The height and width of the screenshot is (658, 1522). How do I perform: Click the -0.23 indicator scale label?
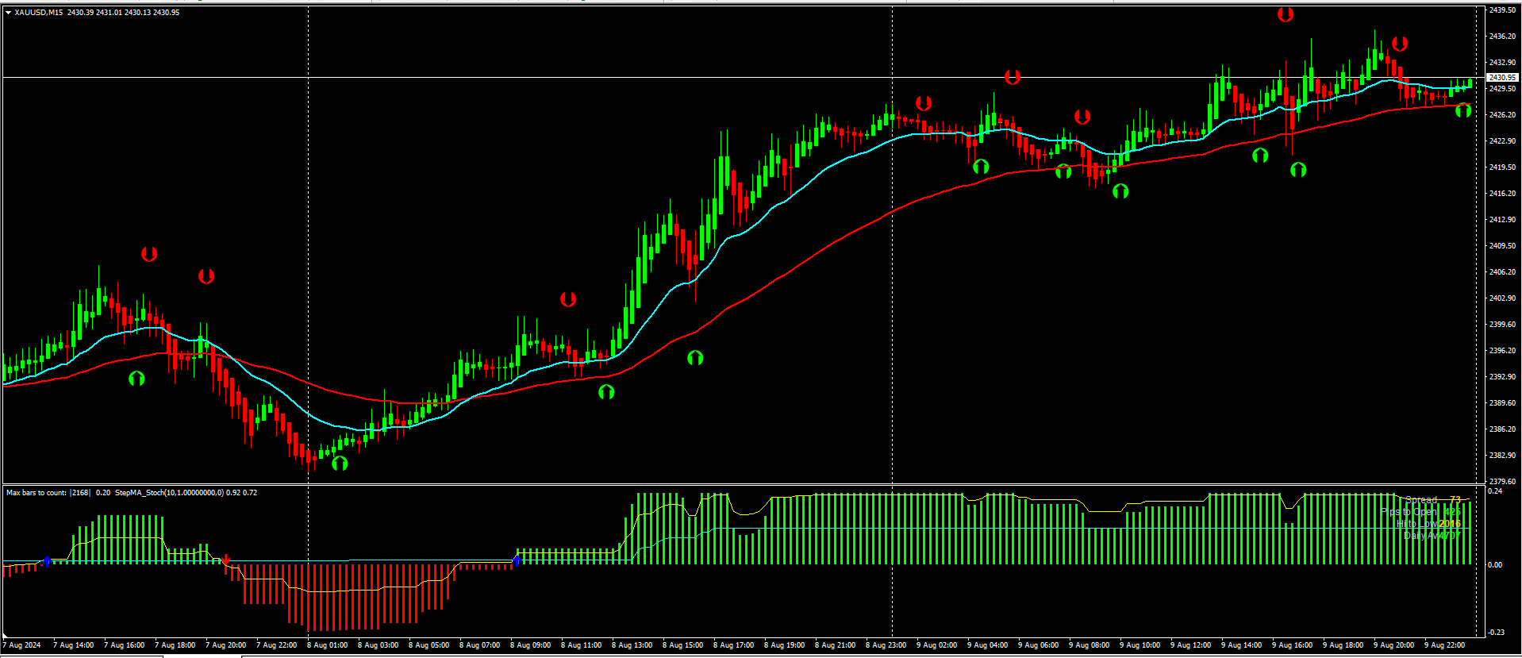1495,633
